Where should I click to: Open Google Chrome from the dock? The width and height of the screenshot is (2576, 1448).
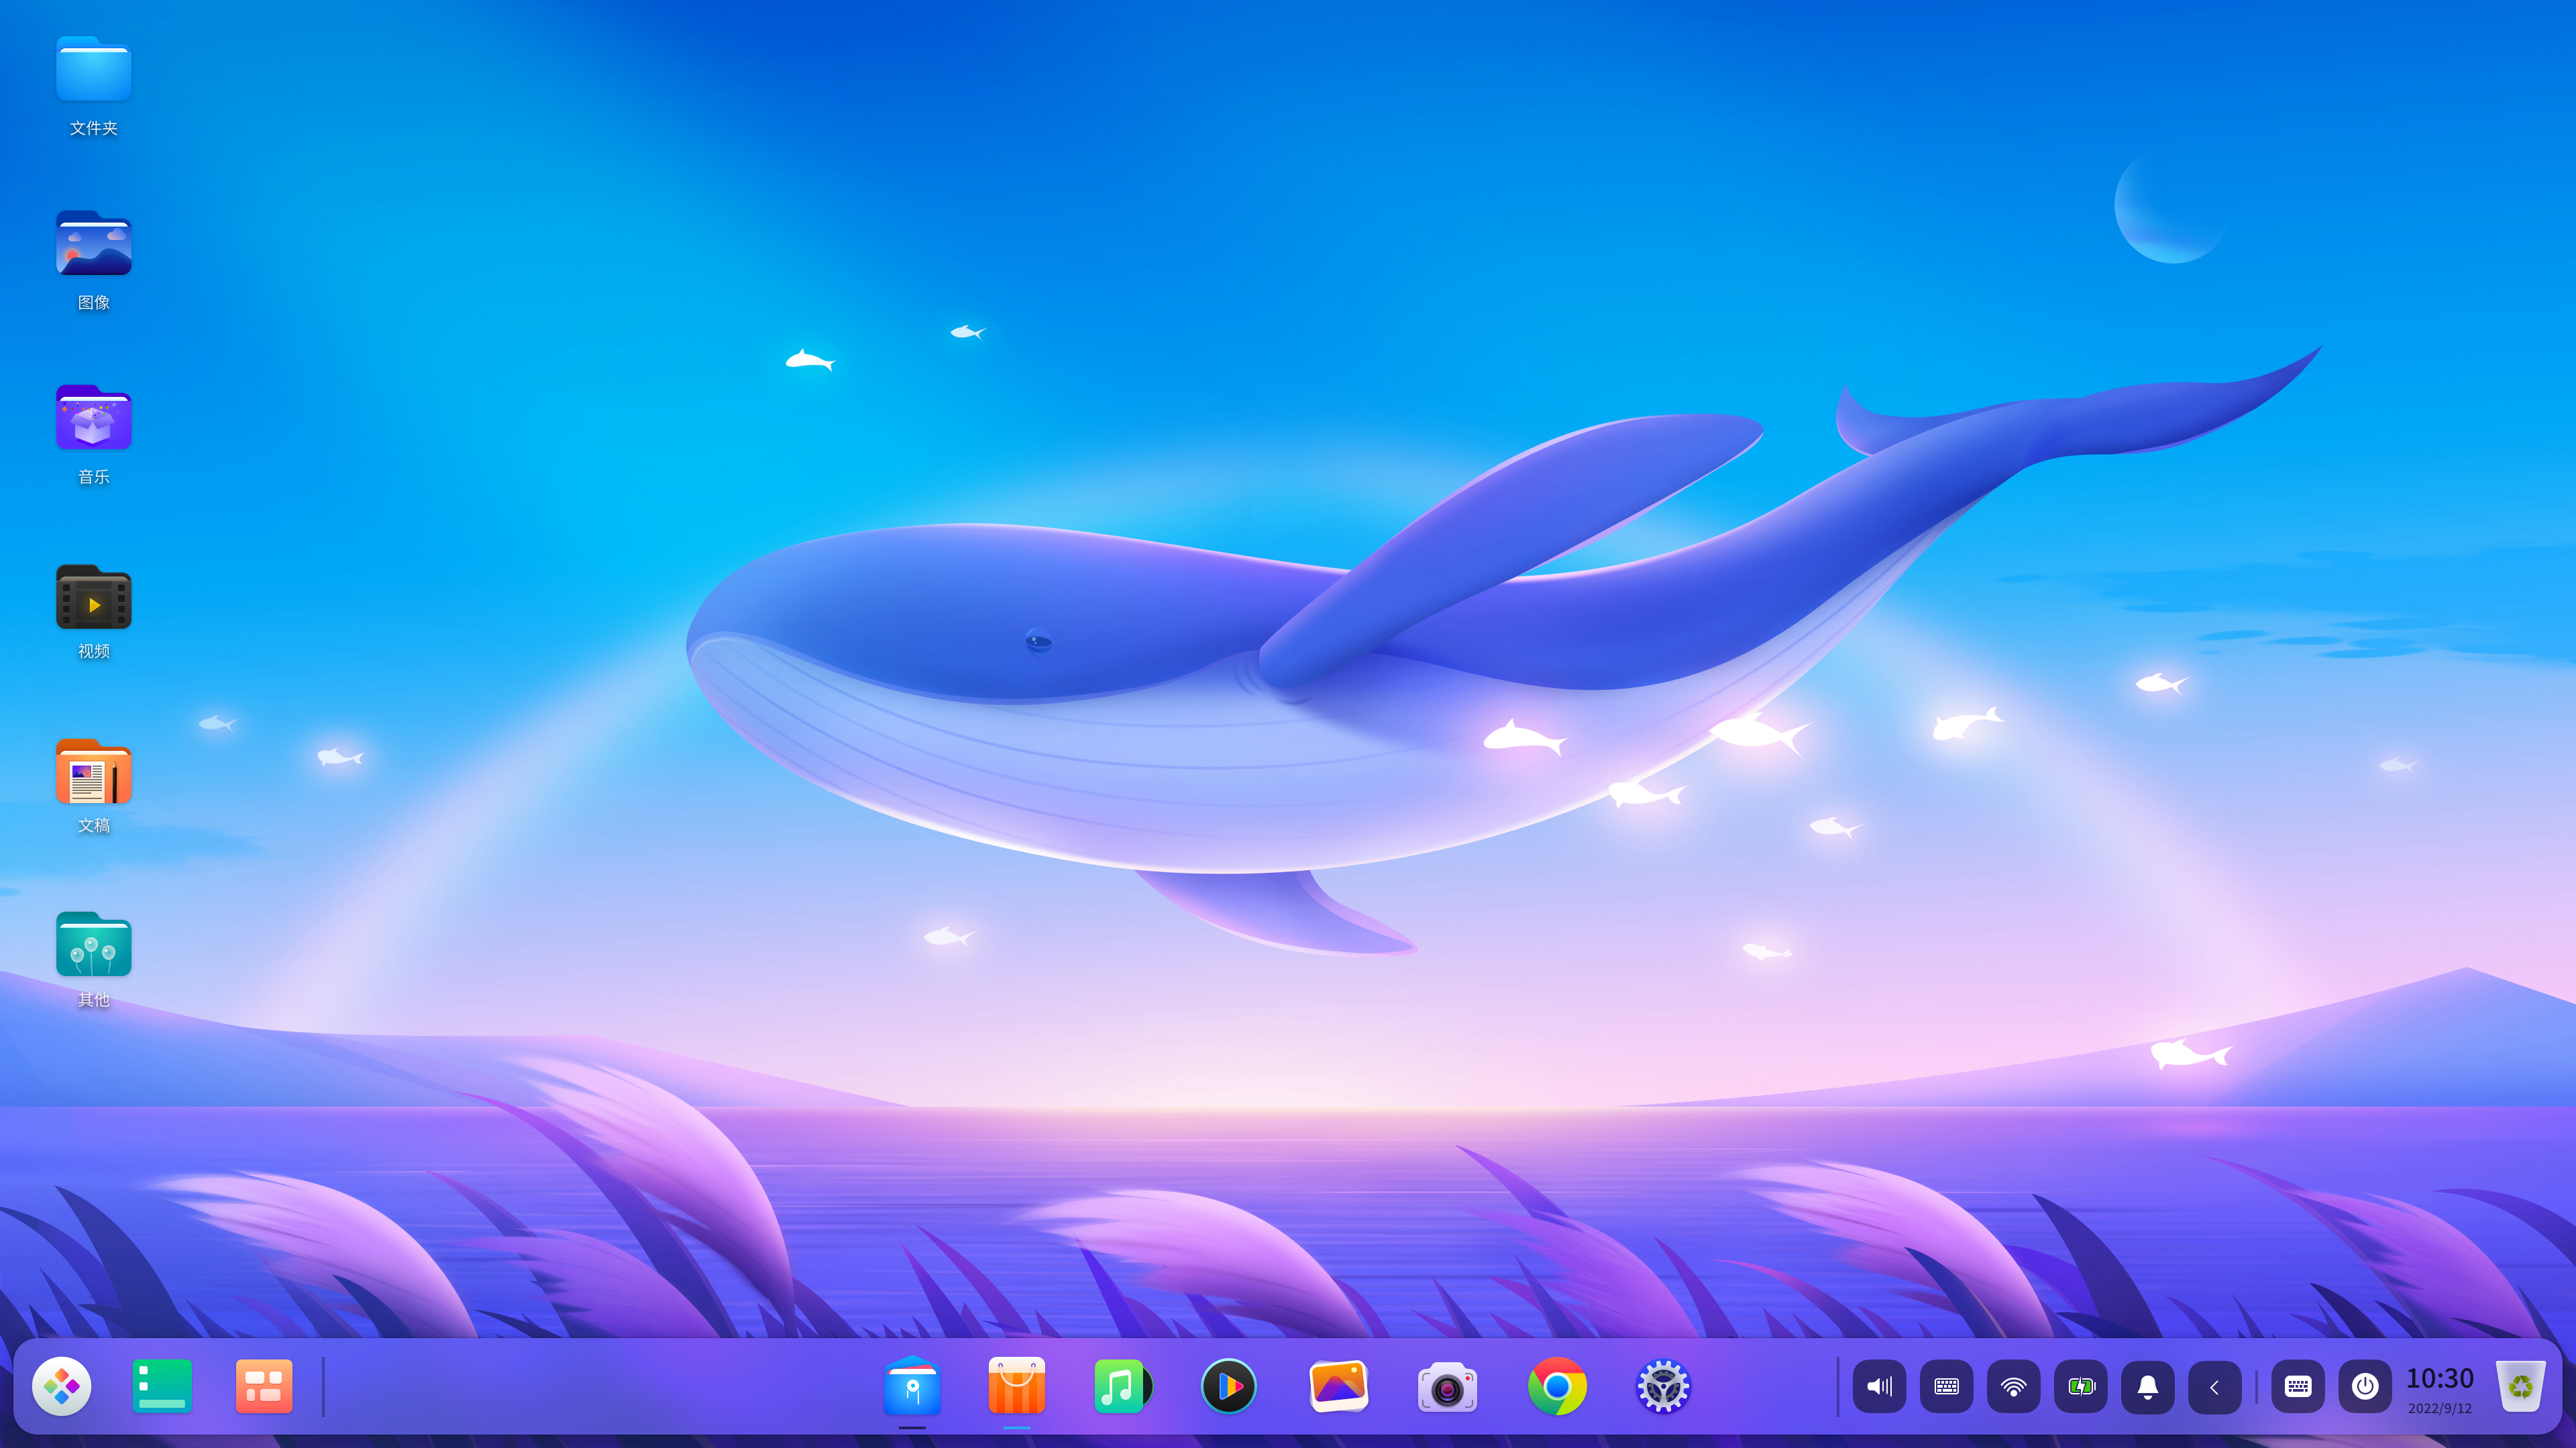click(1557, 1386)
